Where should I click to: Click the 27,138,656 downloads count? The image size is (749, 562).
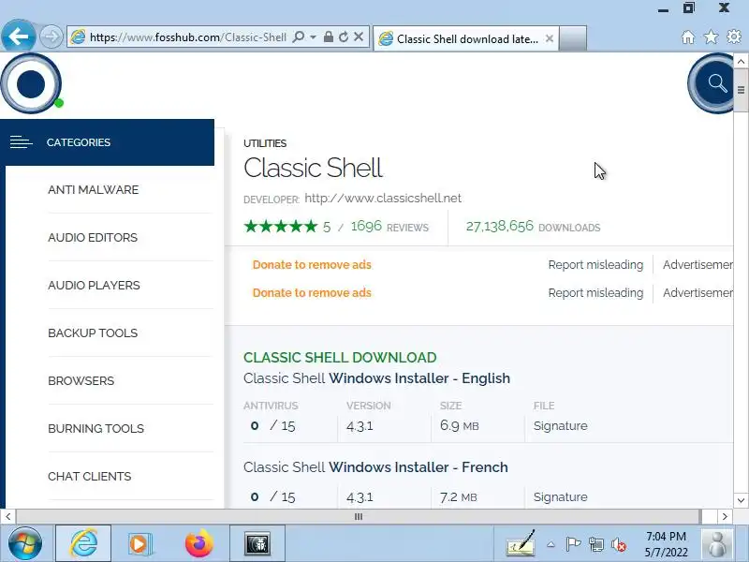coord(500,226)
